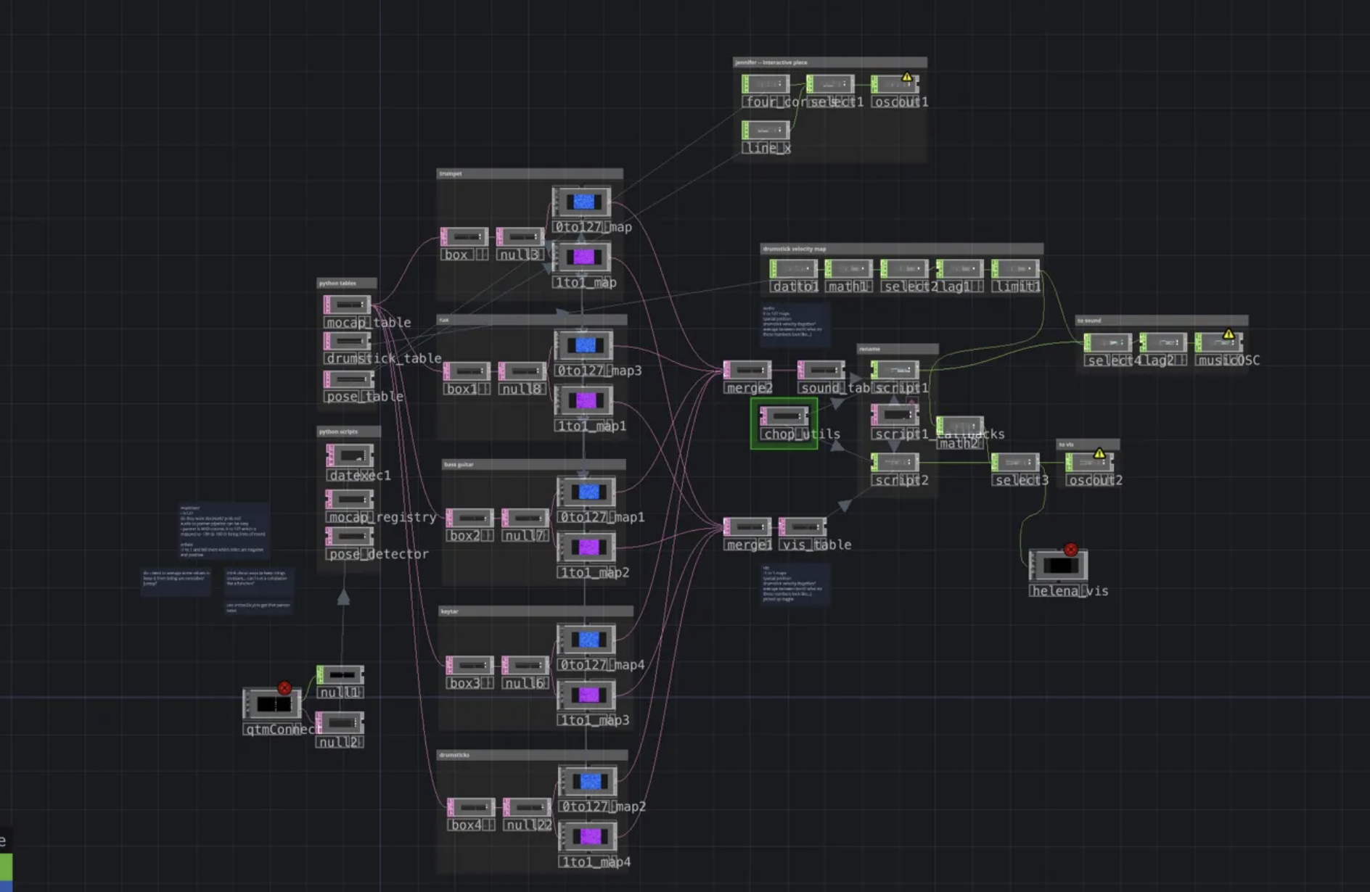Screen dimensions: 1370x892
Task: Select the math1 CHOP node
Action: click(x=848, y=268)
